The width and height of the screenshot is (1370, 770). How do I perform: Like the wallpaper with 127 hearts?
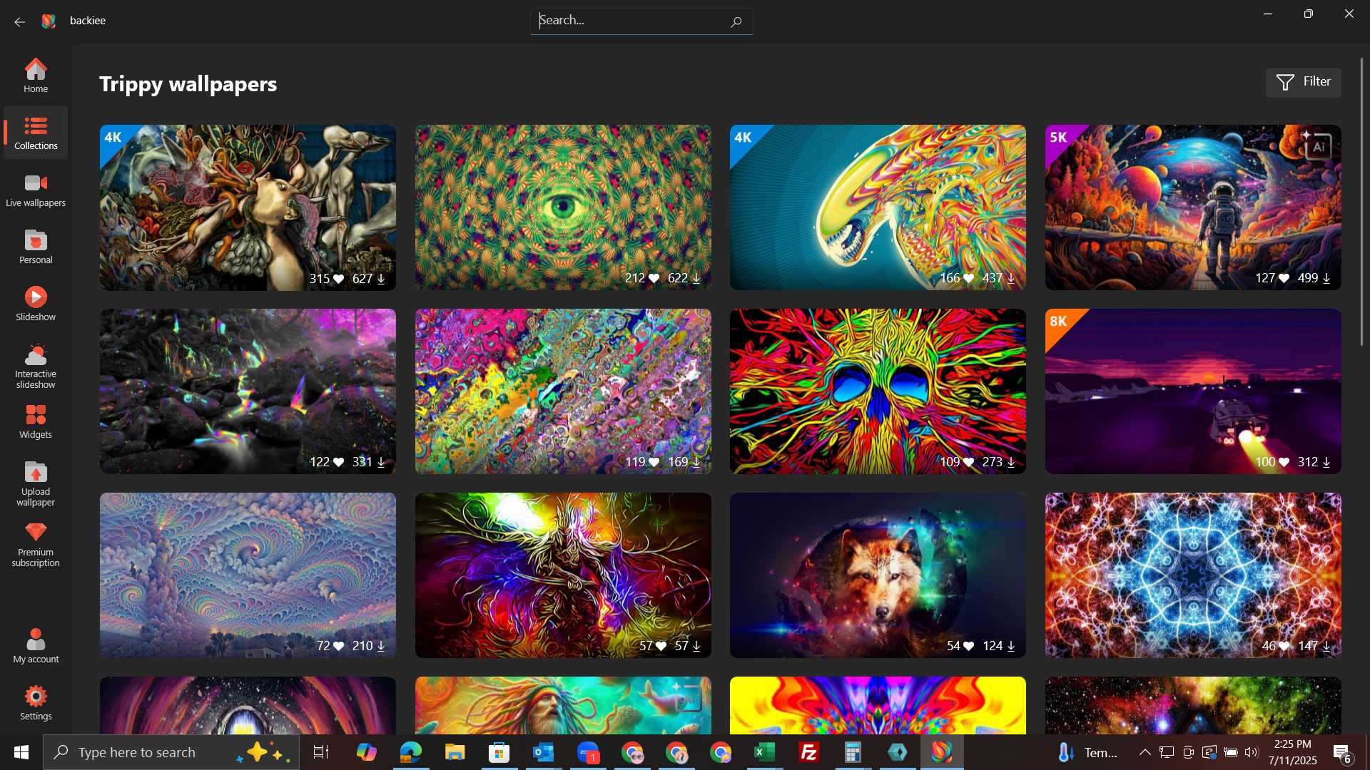pyautogui.click(x=1284, y=278)
